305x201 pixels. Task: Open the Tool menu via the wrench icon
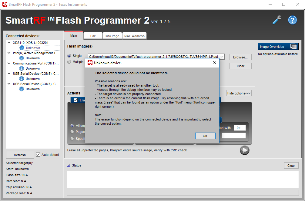277,19
